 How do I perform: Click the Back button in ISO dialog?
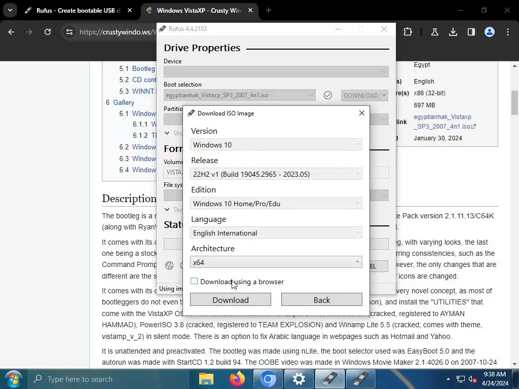tap(322, 300)
